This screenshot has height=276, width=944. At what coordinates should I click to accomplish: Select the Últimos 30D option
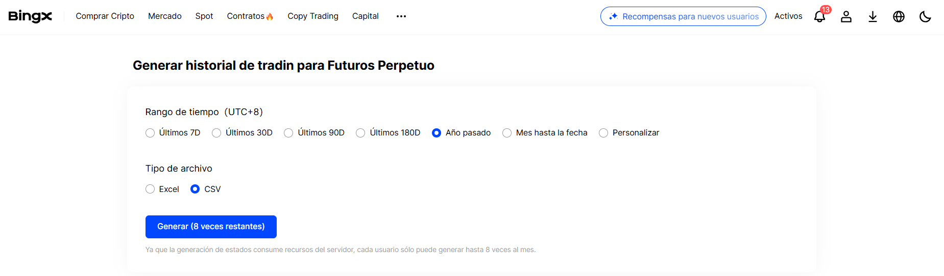(216, 133)
